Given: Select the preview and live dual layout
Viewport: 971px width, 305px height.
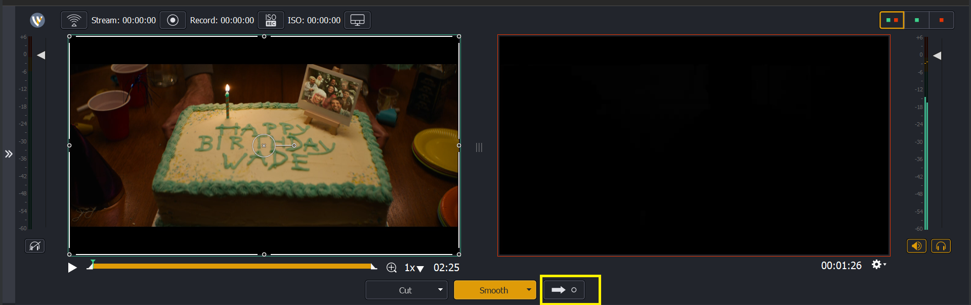Looking at the screenshot, I should (x=892, y=20).
